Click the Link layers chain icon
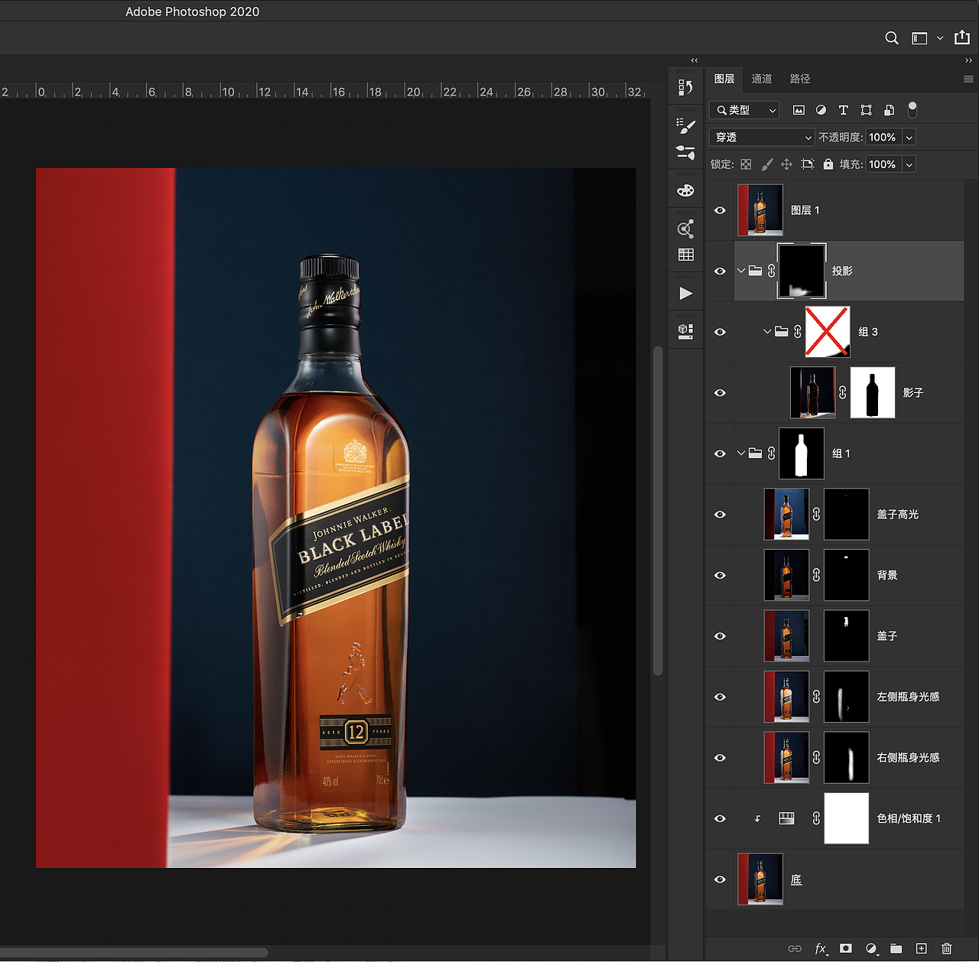 (x=795, y=948)
